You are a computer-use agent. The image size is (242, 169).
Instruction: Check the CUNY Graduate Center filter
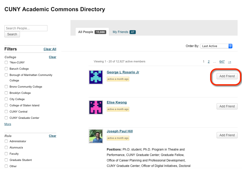6,118
